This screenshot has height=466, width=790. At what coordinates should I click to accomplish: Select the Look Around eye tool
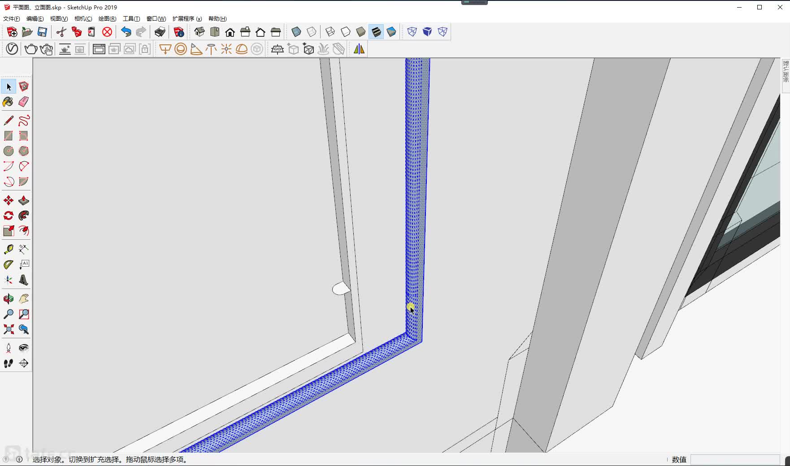[x=24, y=348]
